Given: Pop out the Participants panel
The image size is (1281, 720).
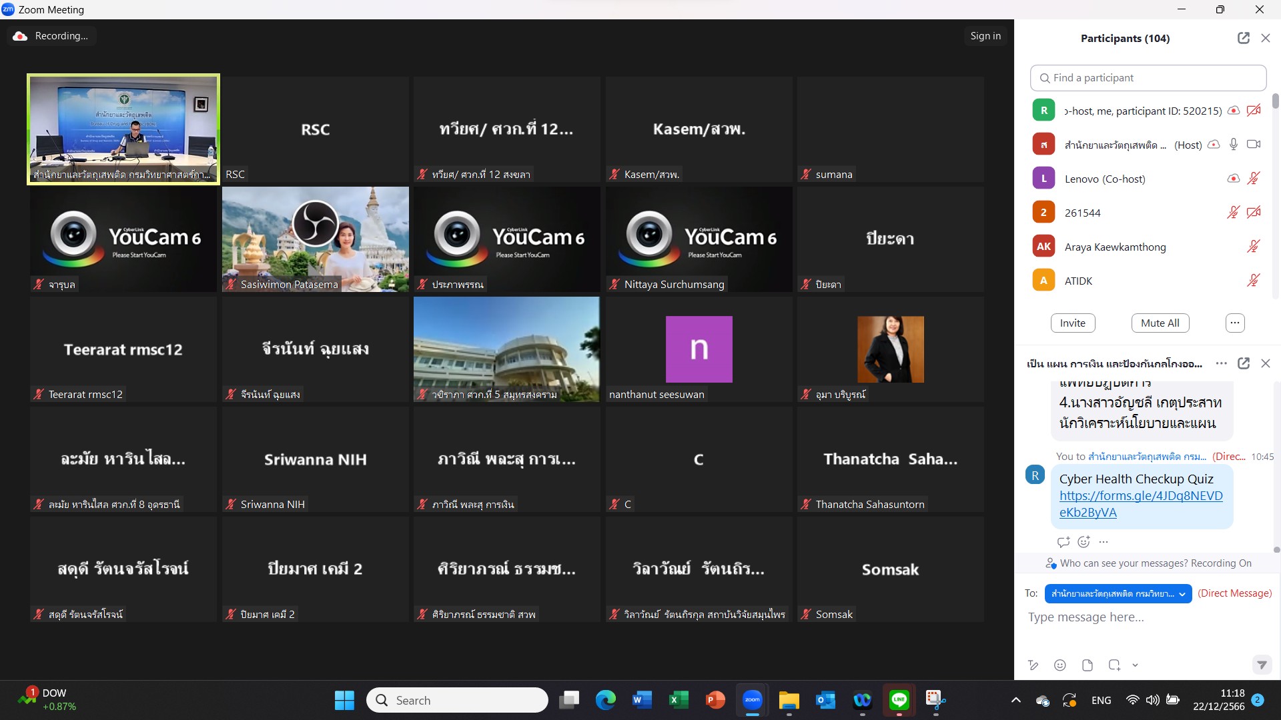Looking at the screenshot, I should coord(1243,38).
